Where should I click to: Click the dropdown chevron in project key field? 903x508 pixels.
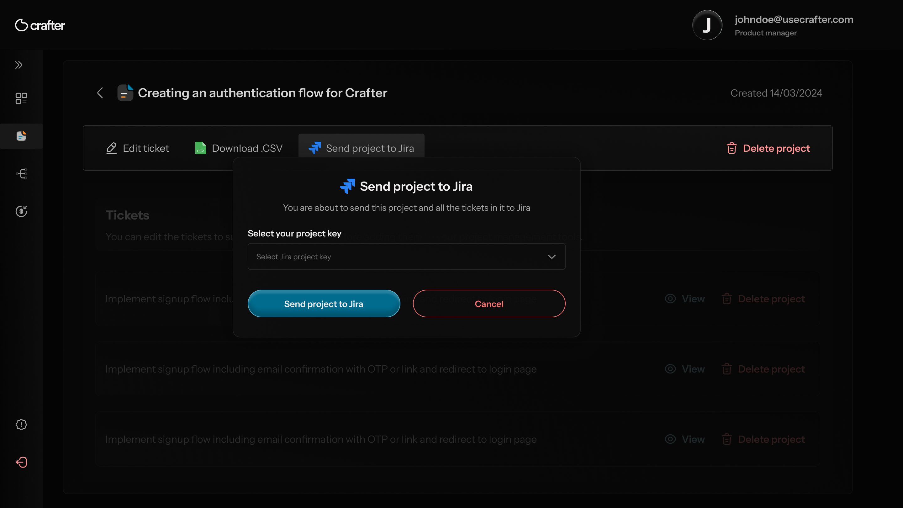(x=552, y=257)
